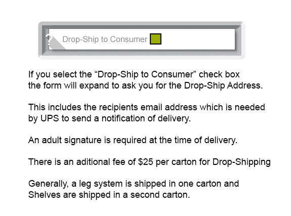Image resolution: width=291 pixels, height=216 pixels.
Task: Click the question mark help icon
Action: tap(49, 39)
